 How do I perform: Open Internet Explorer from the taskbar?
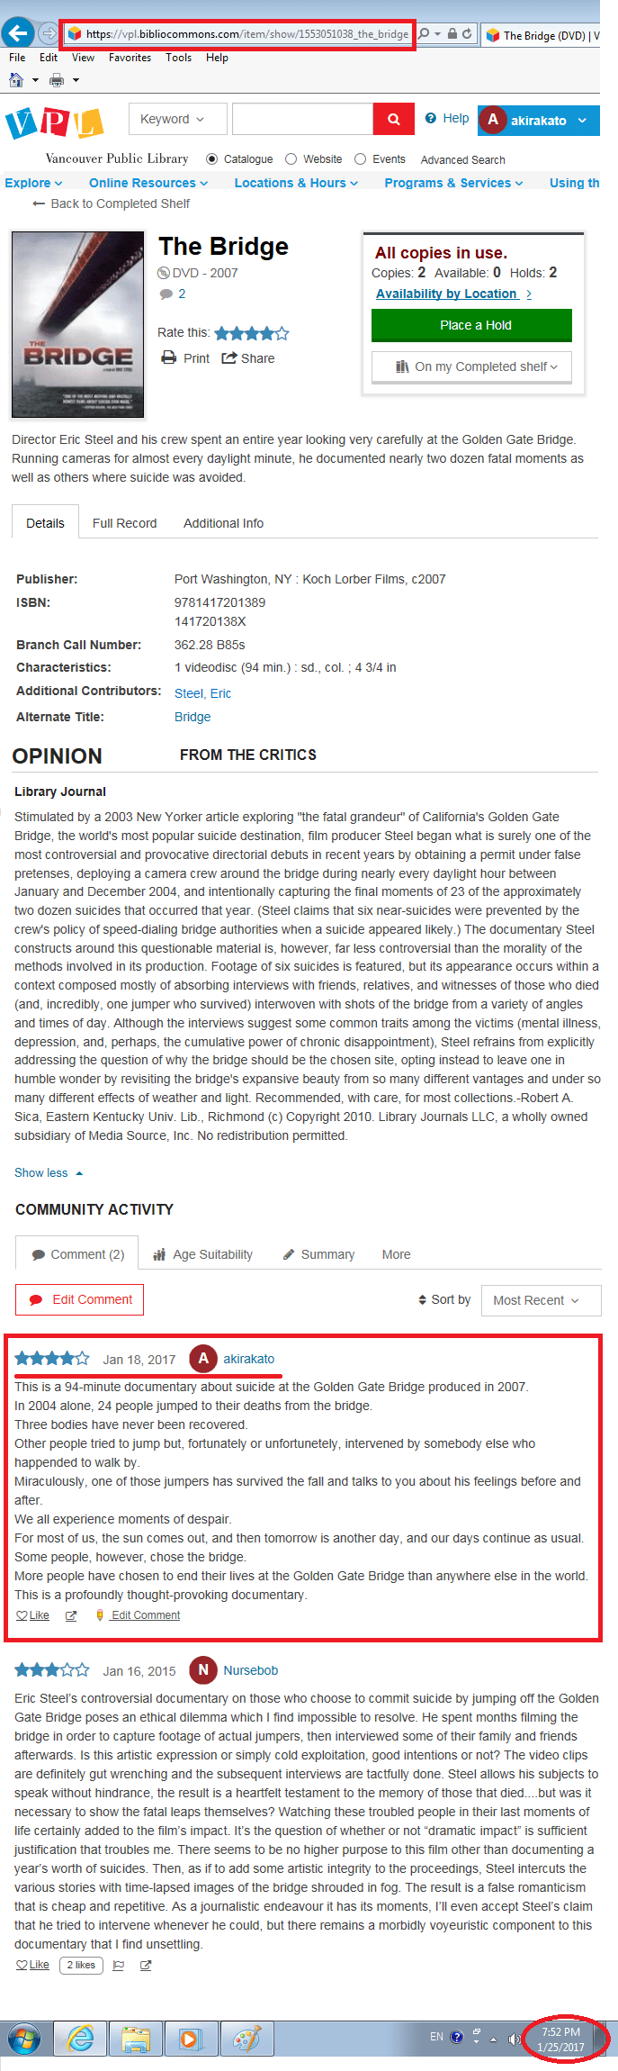click(x=81, y=2039)
